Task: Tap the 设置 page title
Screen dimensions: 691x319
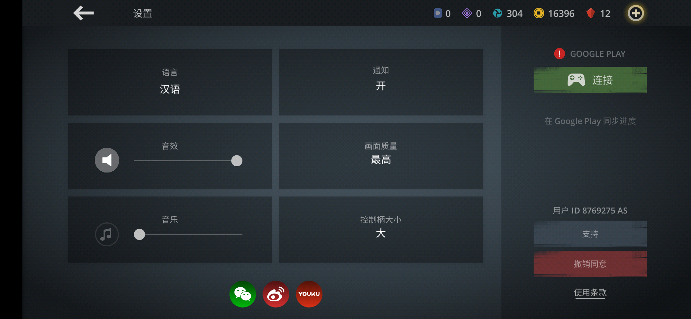Action: pos(143,13)
